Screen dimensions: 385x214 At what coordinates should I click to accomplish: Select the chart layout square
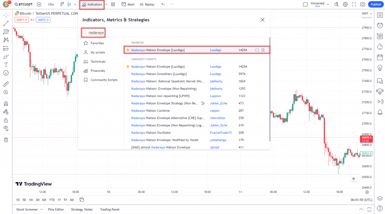(x=305, y=5)
